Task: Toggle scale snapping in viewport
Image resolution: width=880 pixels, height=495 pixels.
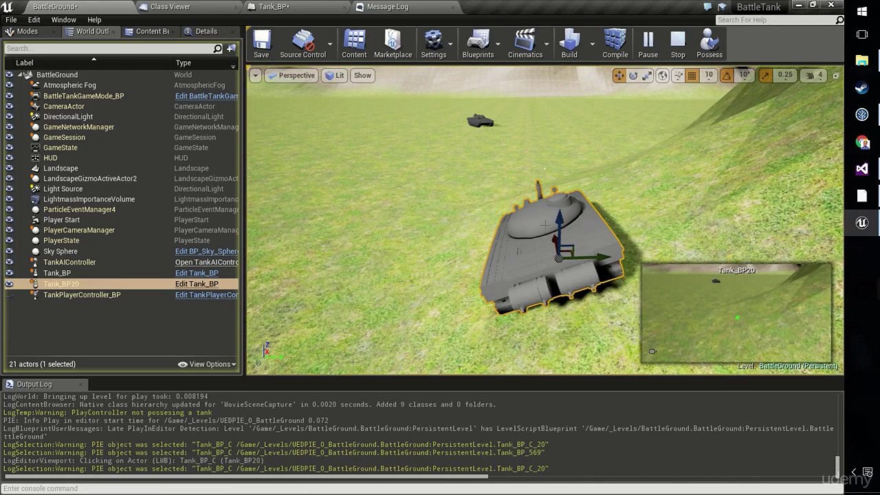Action: 765,76
